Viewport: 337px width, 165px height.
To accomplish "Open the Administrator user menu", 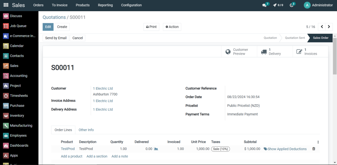I will click(x=318, y=5).
